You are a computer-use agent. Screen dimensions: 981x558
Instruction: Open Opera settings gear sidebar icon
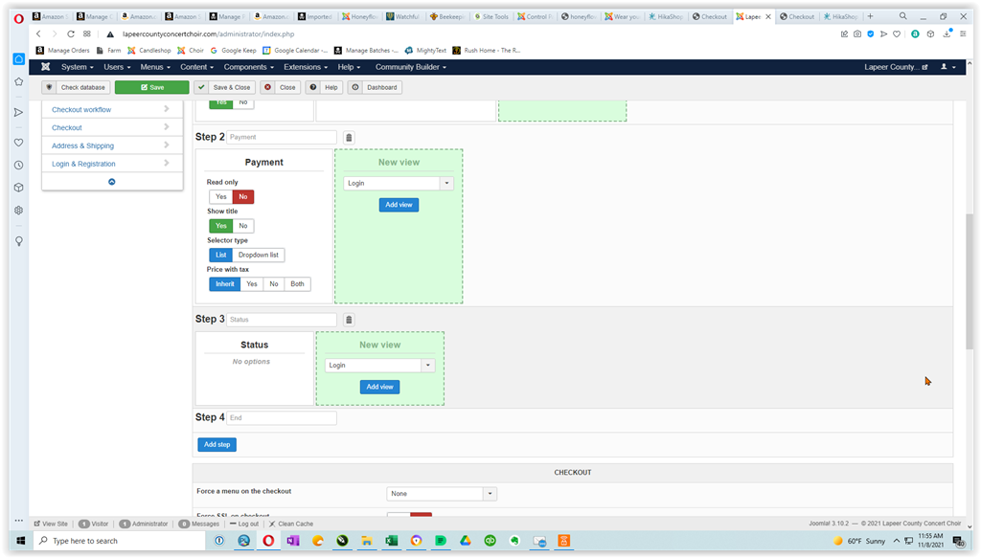(19, 211)
